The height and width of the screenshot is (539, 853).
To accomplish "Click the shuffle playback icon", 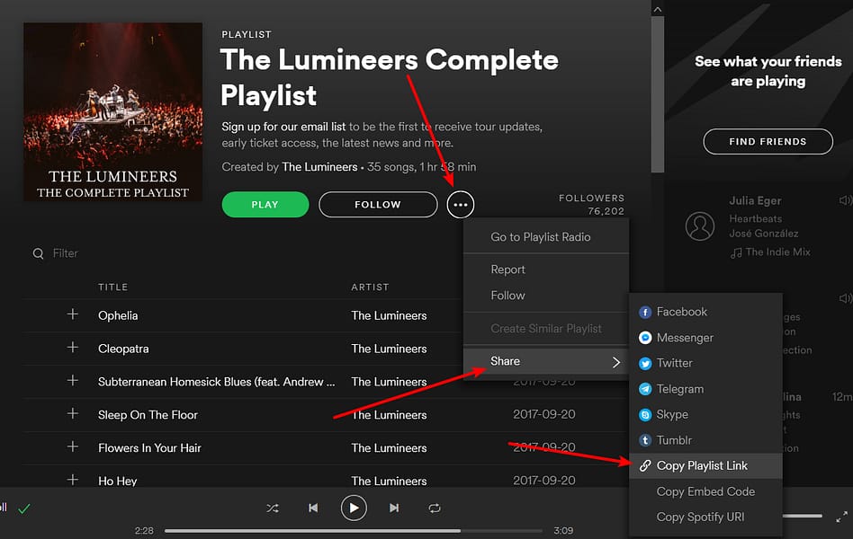I will (x=273, y=508).
